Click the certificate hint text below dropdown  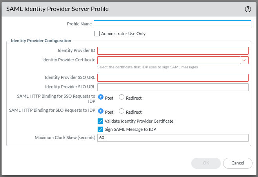147,67
